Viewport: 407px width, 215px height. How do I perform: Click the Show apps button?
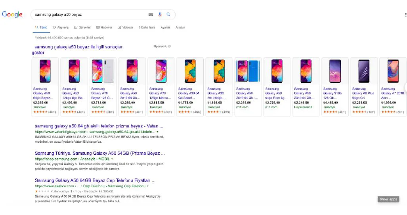click(388, 199)
